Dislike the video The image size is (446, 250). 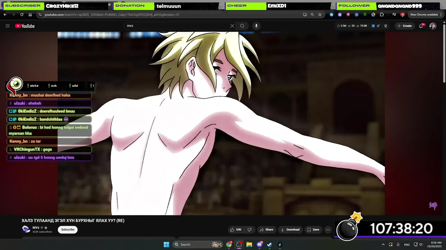(x=249, y=230)
